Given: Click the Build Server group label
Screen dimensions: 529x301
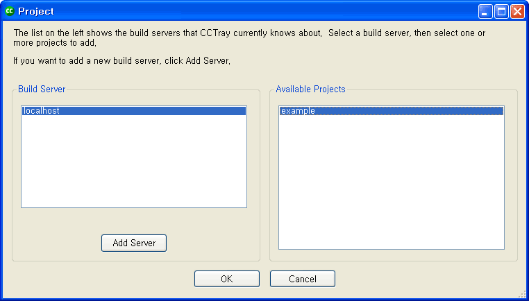Looking at the screenshot, I should click(x=42, y=89).
